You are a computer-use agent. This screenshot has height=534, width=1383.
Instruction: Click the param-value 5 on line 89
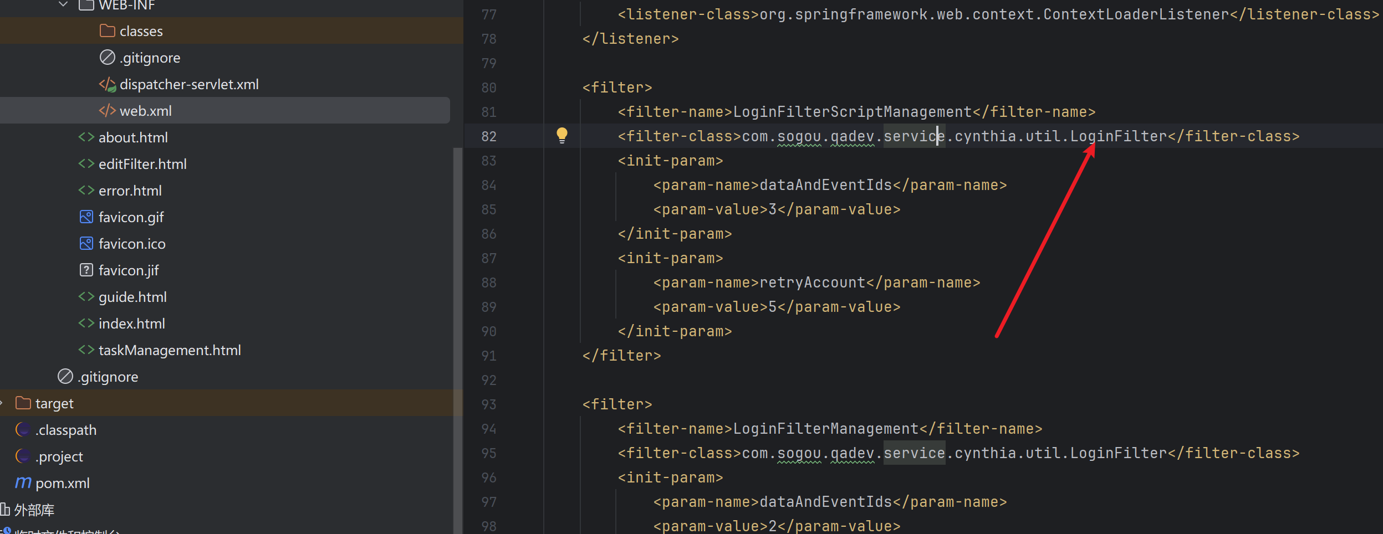(773, 307)
